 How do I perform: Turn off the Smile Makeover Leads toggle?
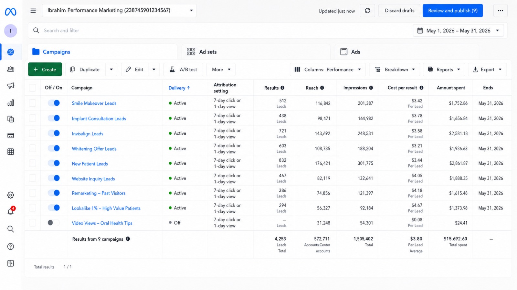54,103
